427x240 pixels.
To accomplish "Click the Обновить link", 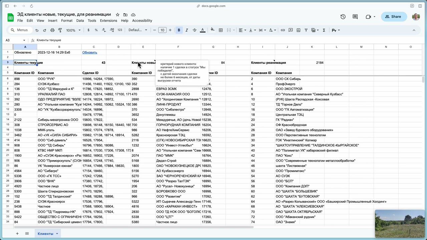I will tap(90, 52).
